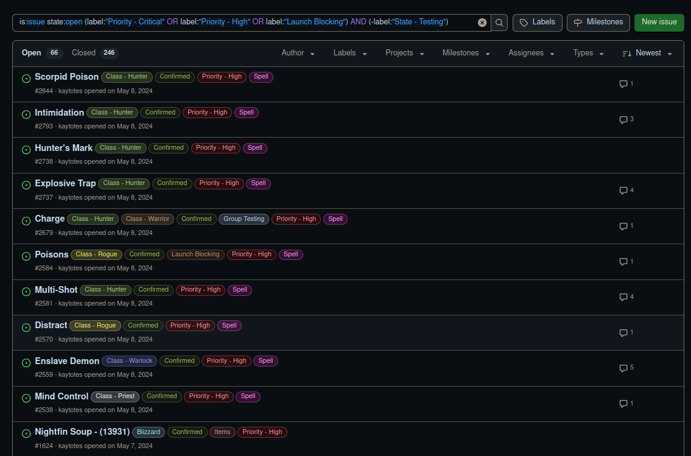Click the comment icon on Charge row
Image resolution: width=691 pixels, height=456 pixels.
pyautogui.click(x=623, y=226)
